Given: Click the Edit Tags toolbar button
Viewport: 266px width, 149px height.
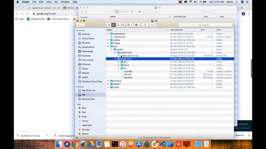Looking at the screenshot, I should pos(153,25).
